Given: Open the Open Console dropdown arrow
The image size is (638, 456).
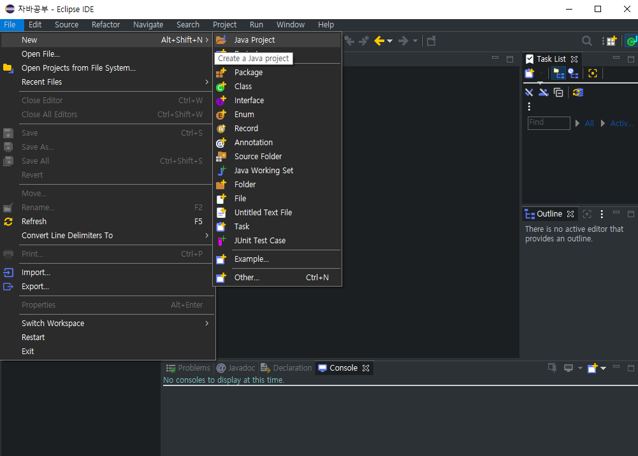Looking at the screenshot, I should (604, 368).
